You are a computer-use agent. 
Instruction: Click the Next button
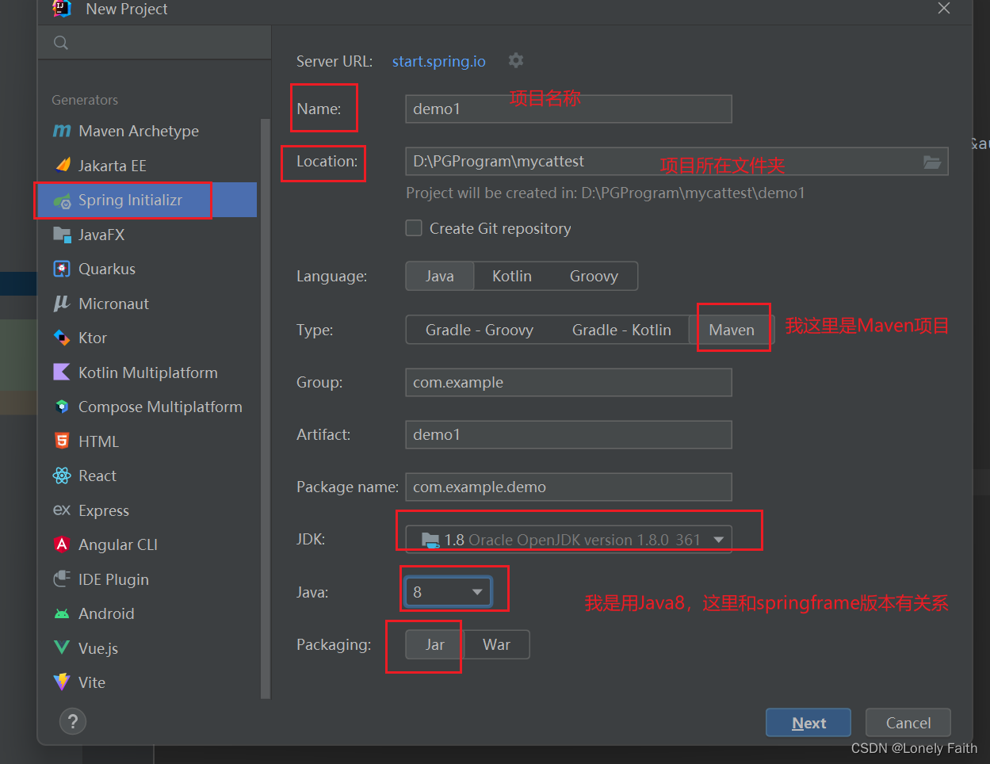tap(808, 722)
